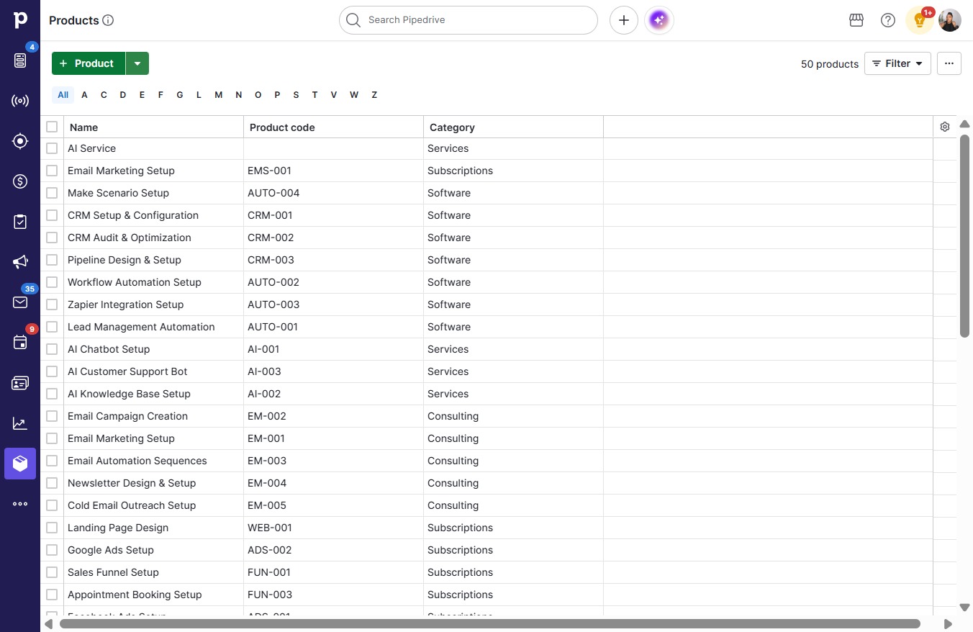Open the Lead Management Automation product
The width and height of the screenshot is (973, 632).
(141, 327)
